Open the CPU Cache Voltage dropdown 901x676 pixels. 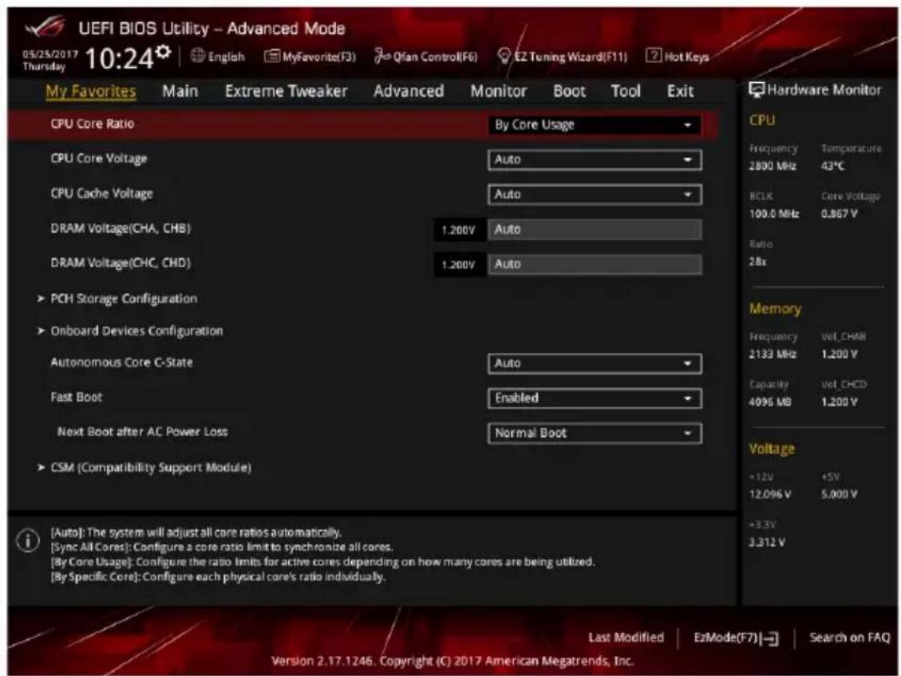click(x=595, y=195)
